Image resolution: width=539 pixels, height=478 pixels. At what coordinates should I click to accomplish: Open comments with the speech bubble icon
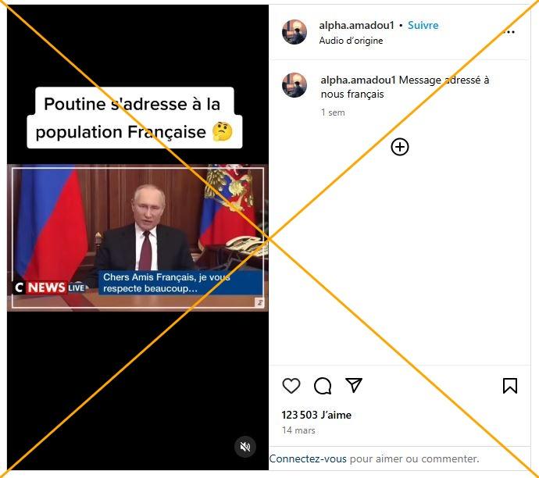(x=323, y=386)
